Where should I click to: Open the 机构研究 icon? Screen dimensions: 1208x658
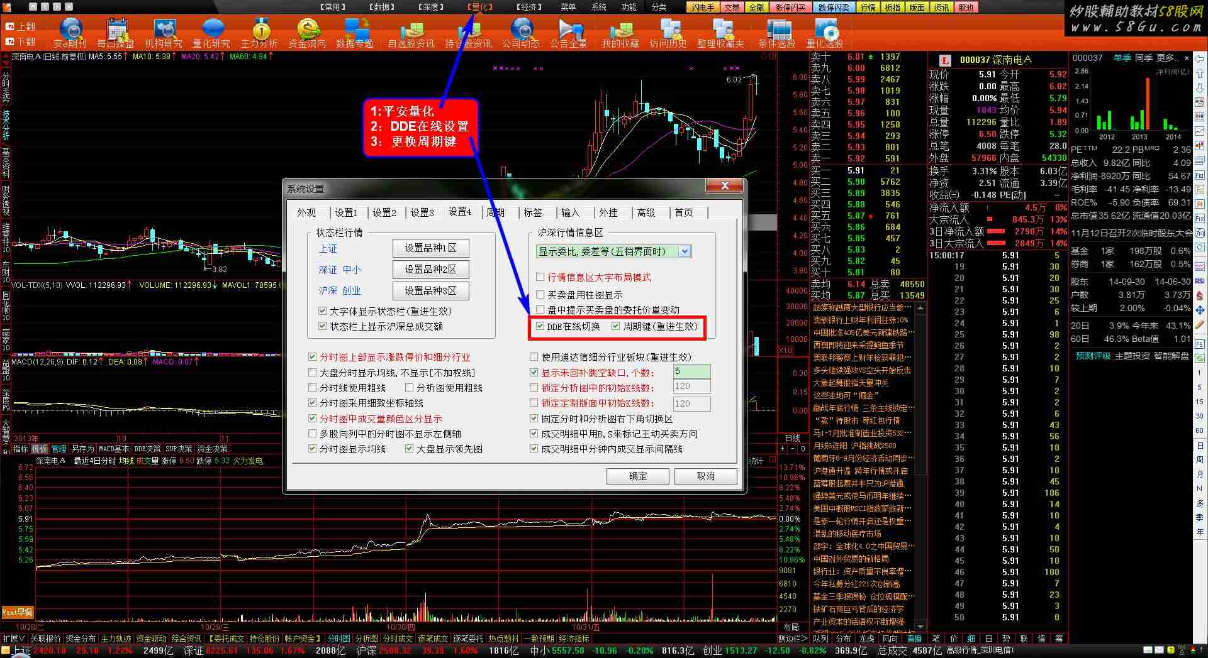point(164,33)
